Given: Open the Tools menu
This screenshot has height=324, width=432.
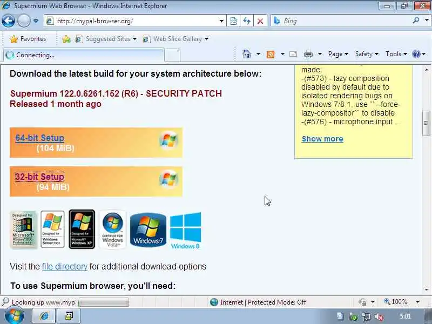Looking at the screenshot, I should point(396,54).
